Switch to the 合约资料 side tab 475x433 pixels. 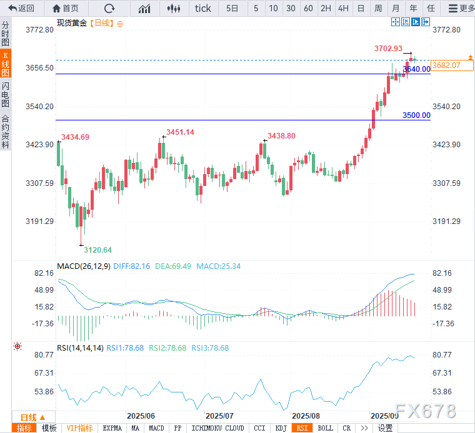point(6,131)
